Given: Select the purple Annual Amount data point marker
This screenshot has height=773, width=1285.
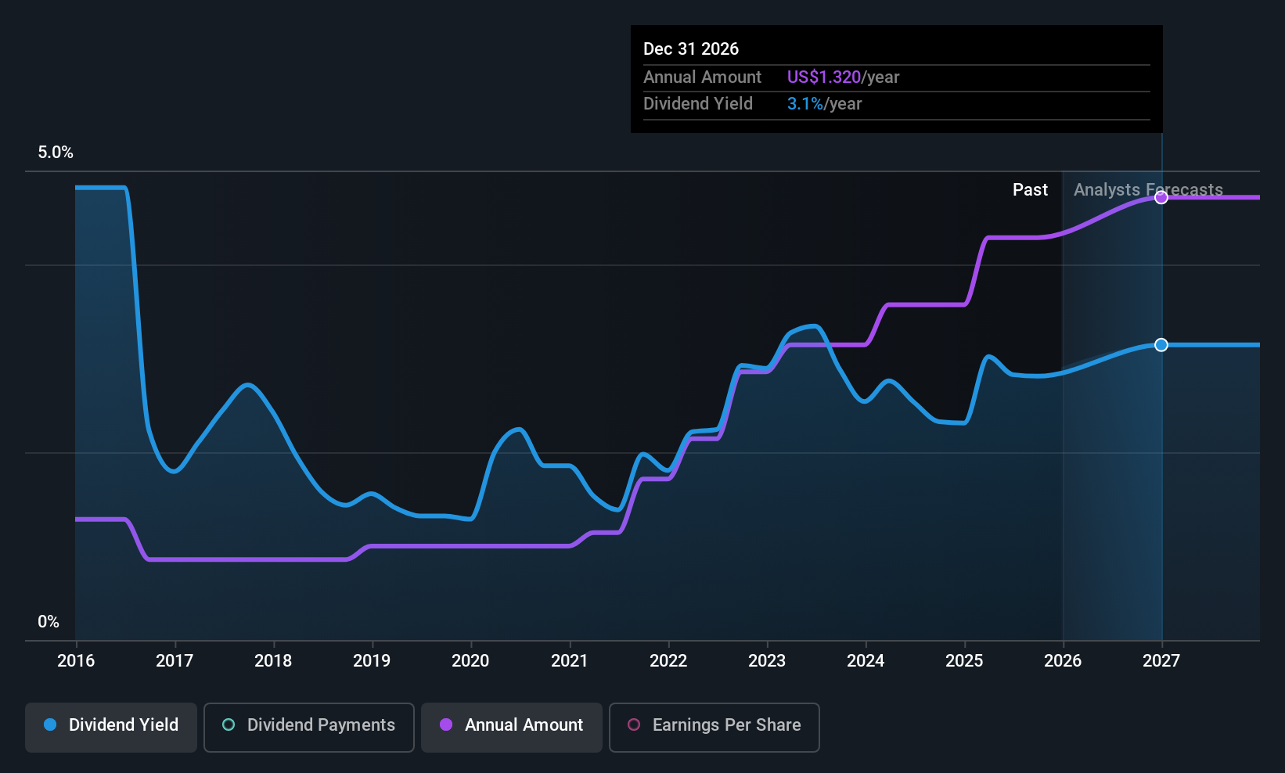Looking at the screenshot, I should pyautogui.click(x=1161, y=197).
